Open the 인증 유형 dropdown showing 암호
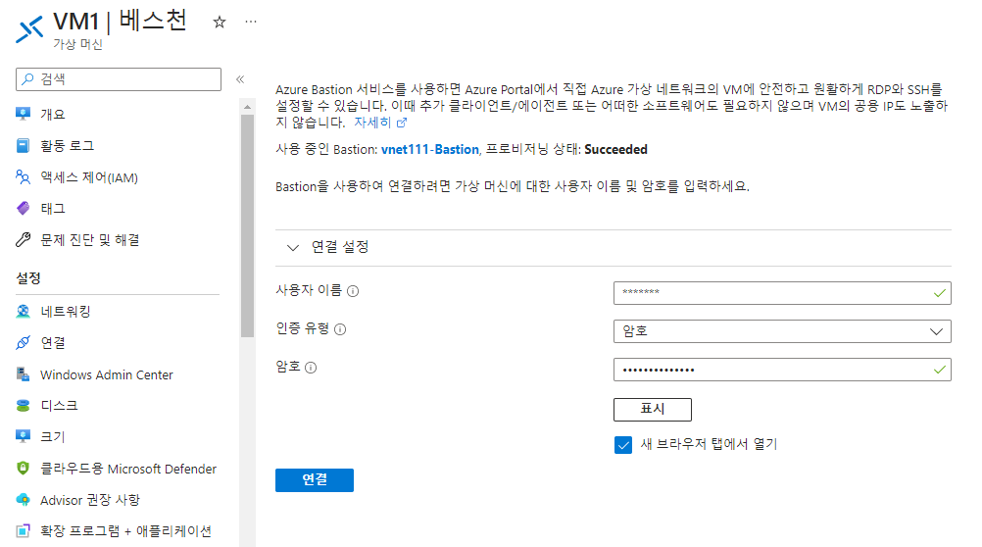Image resolution: width=982 pixels, height=547 pixels. [x=782, y=331]
